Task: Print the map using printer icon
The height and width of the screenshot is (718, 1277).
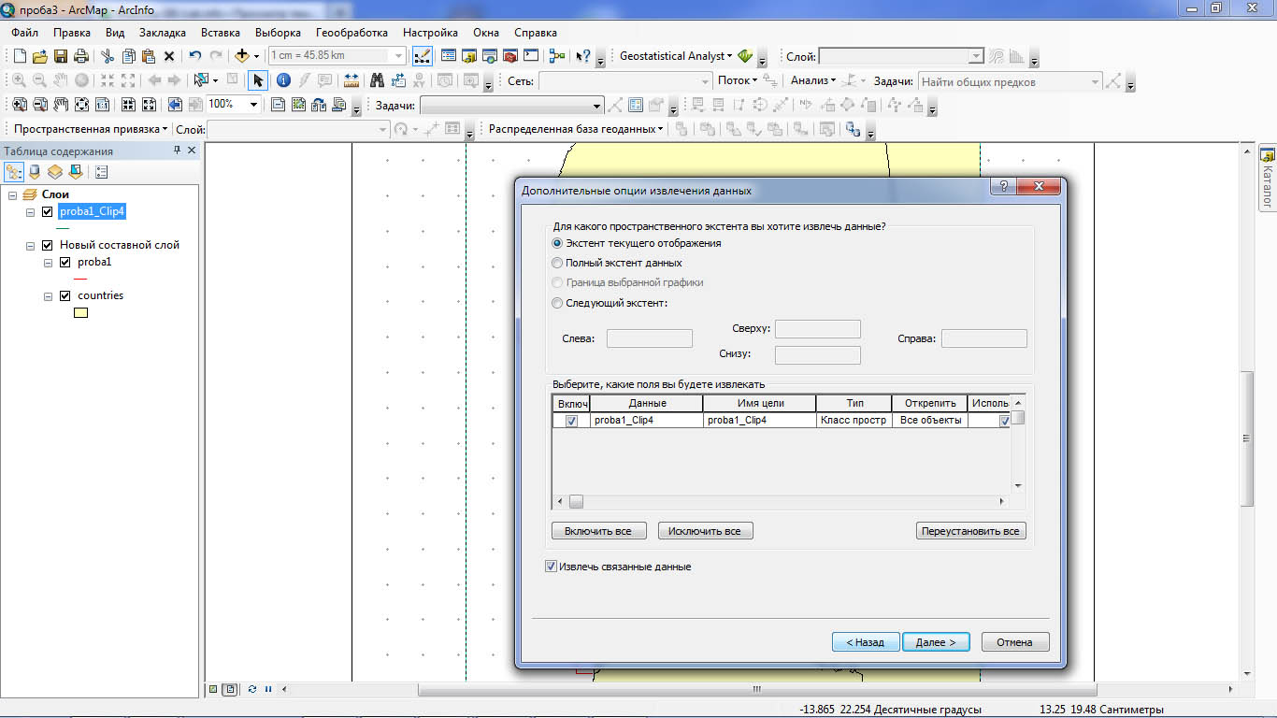Action: coord(81,56)
